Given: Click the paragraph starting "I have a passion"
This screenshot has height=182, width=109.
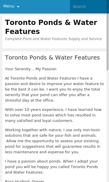Looking at the screenshot, I should point(51,167).
